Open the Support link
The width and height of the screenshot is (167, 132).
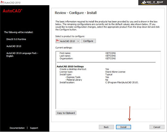(34, 128)
